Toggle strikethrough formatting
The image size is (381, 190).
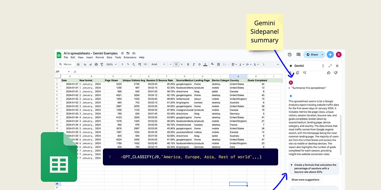pos(199,64)
